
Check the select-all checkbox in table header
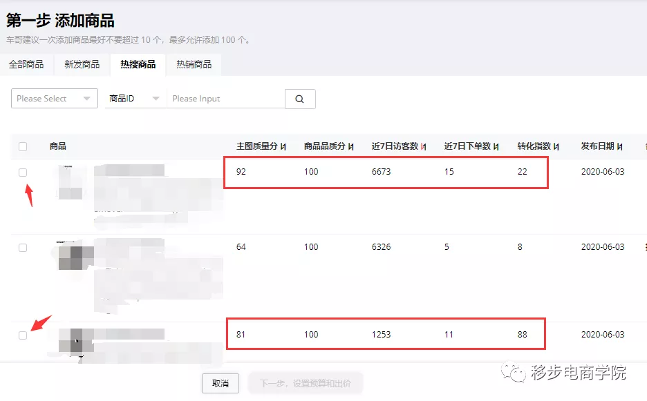click(x=23, y=146)
